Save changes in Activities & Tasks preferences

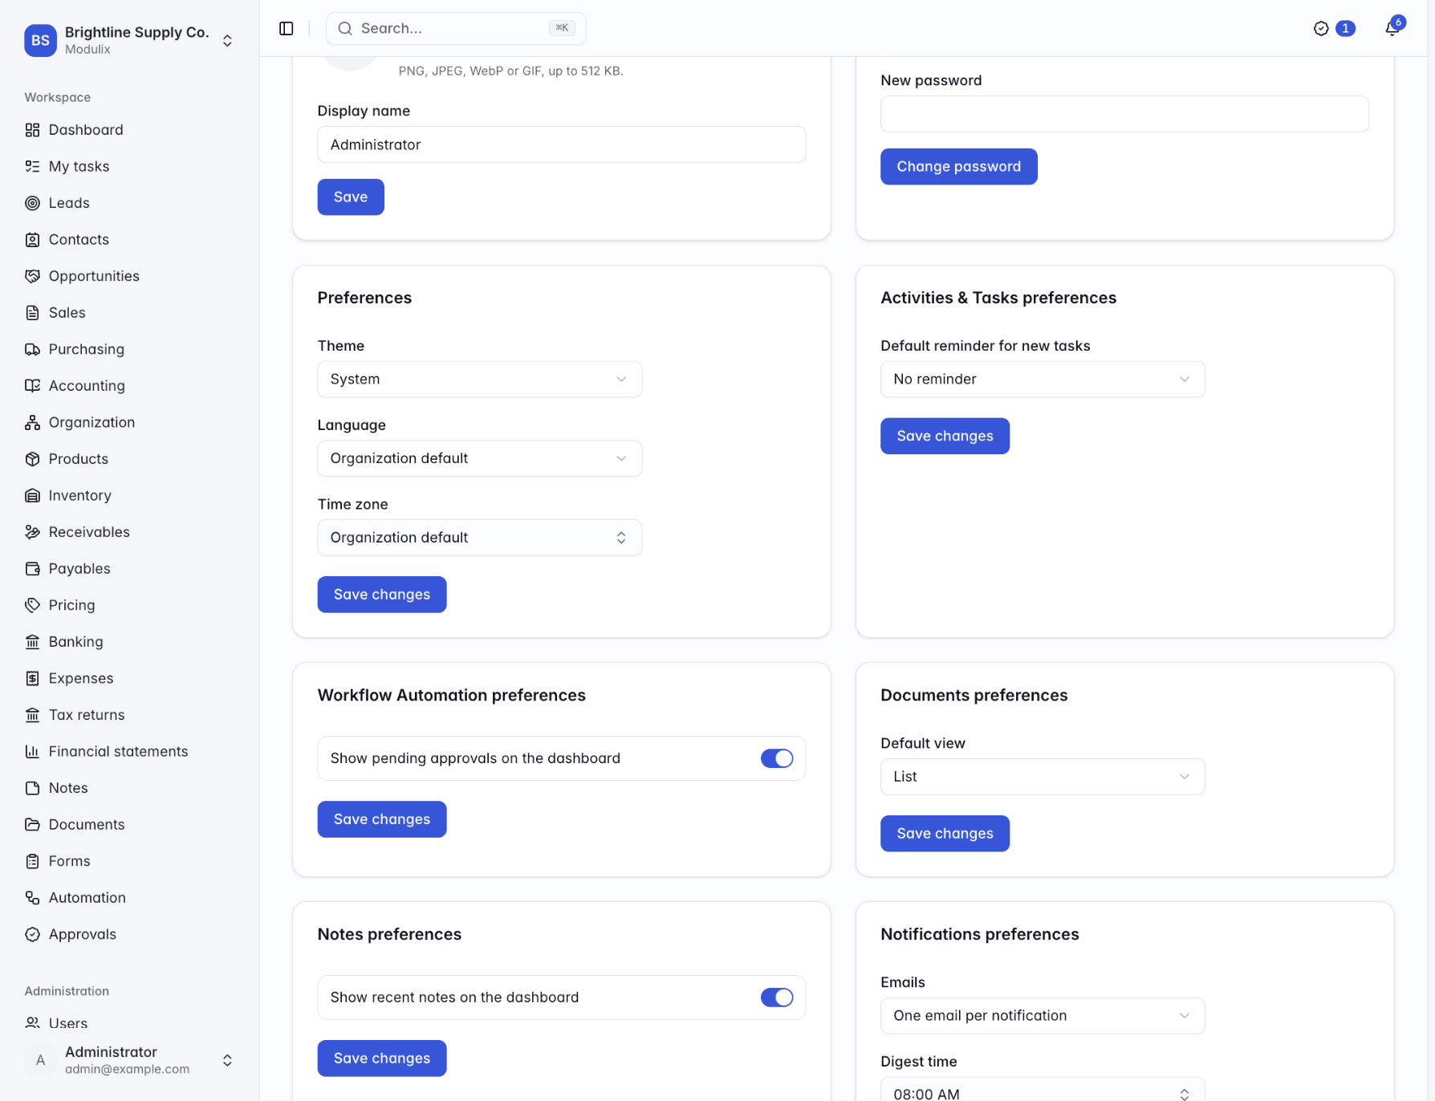[945, 436]
